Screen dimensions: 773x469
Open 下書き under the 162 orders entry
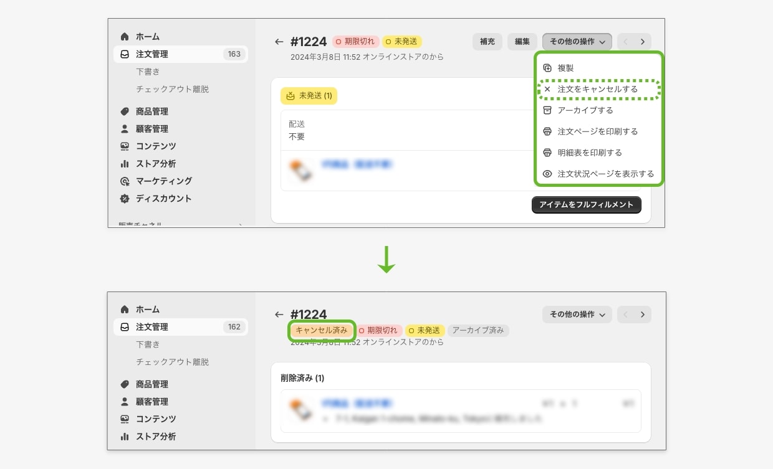tap(148, 344)
